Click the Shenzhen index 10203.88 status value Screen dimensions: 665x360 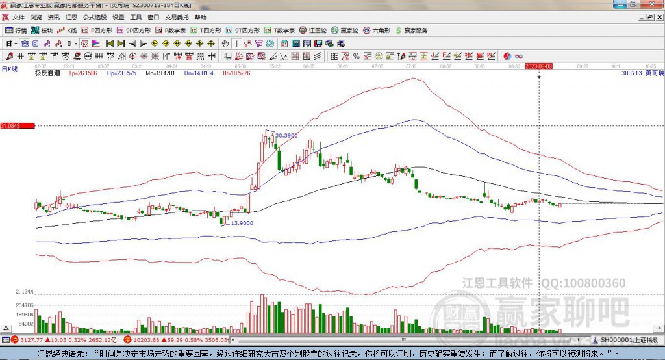click(146, 340)
